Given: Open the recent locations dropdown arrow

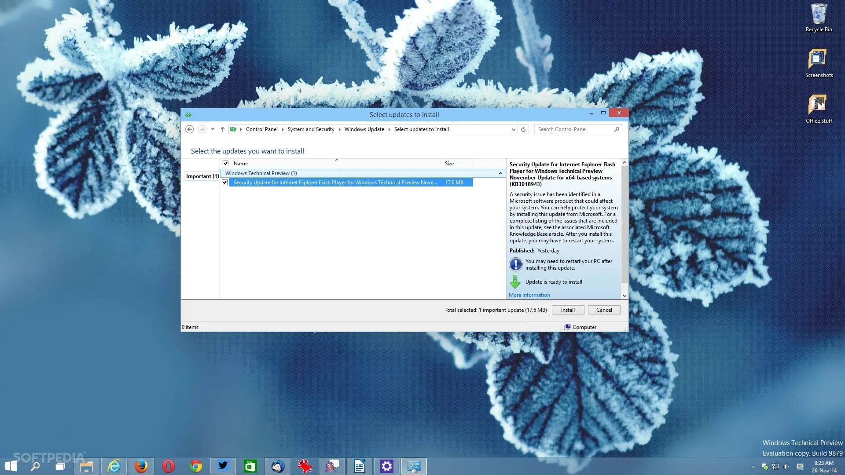Looking at the screenshot, I should coord(213,129).
